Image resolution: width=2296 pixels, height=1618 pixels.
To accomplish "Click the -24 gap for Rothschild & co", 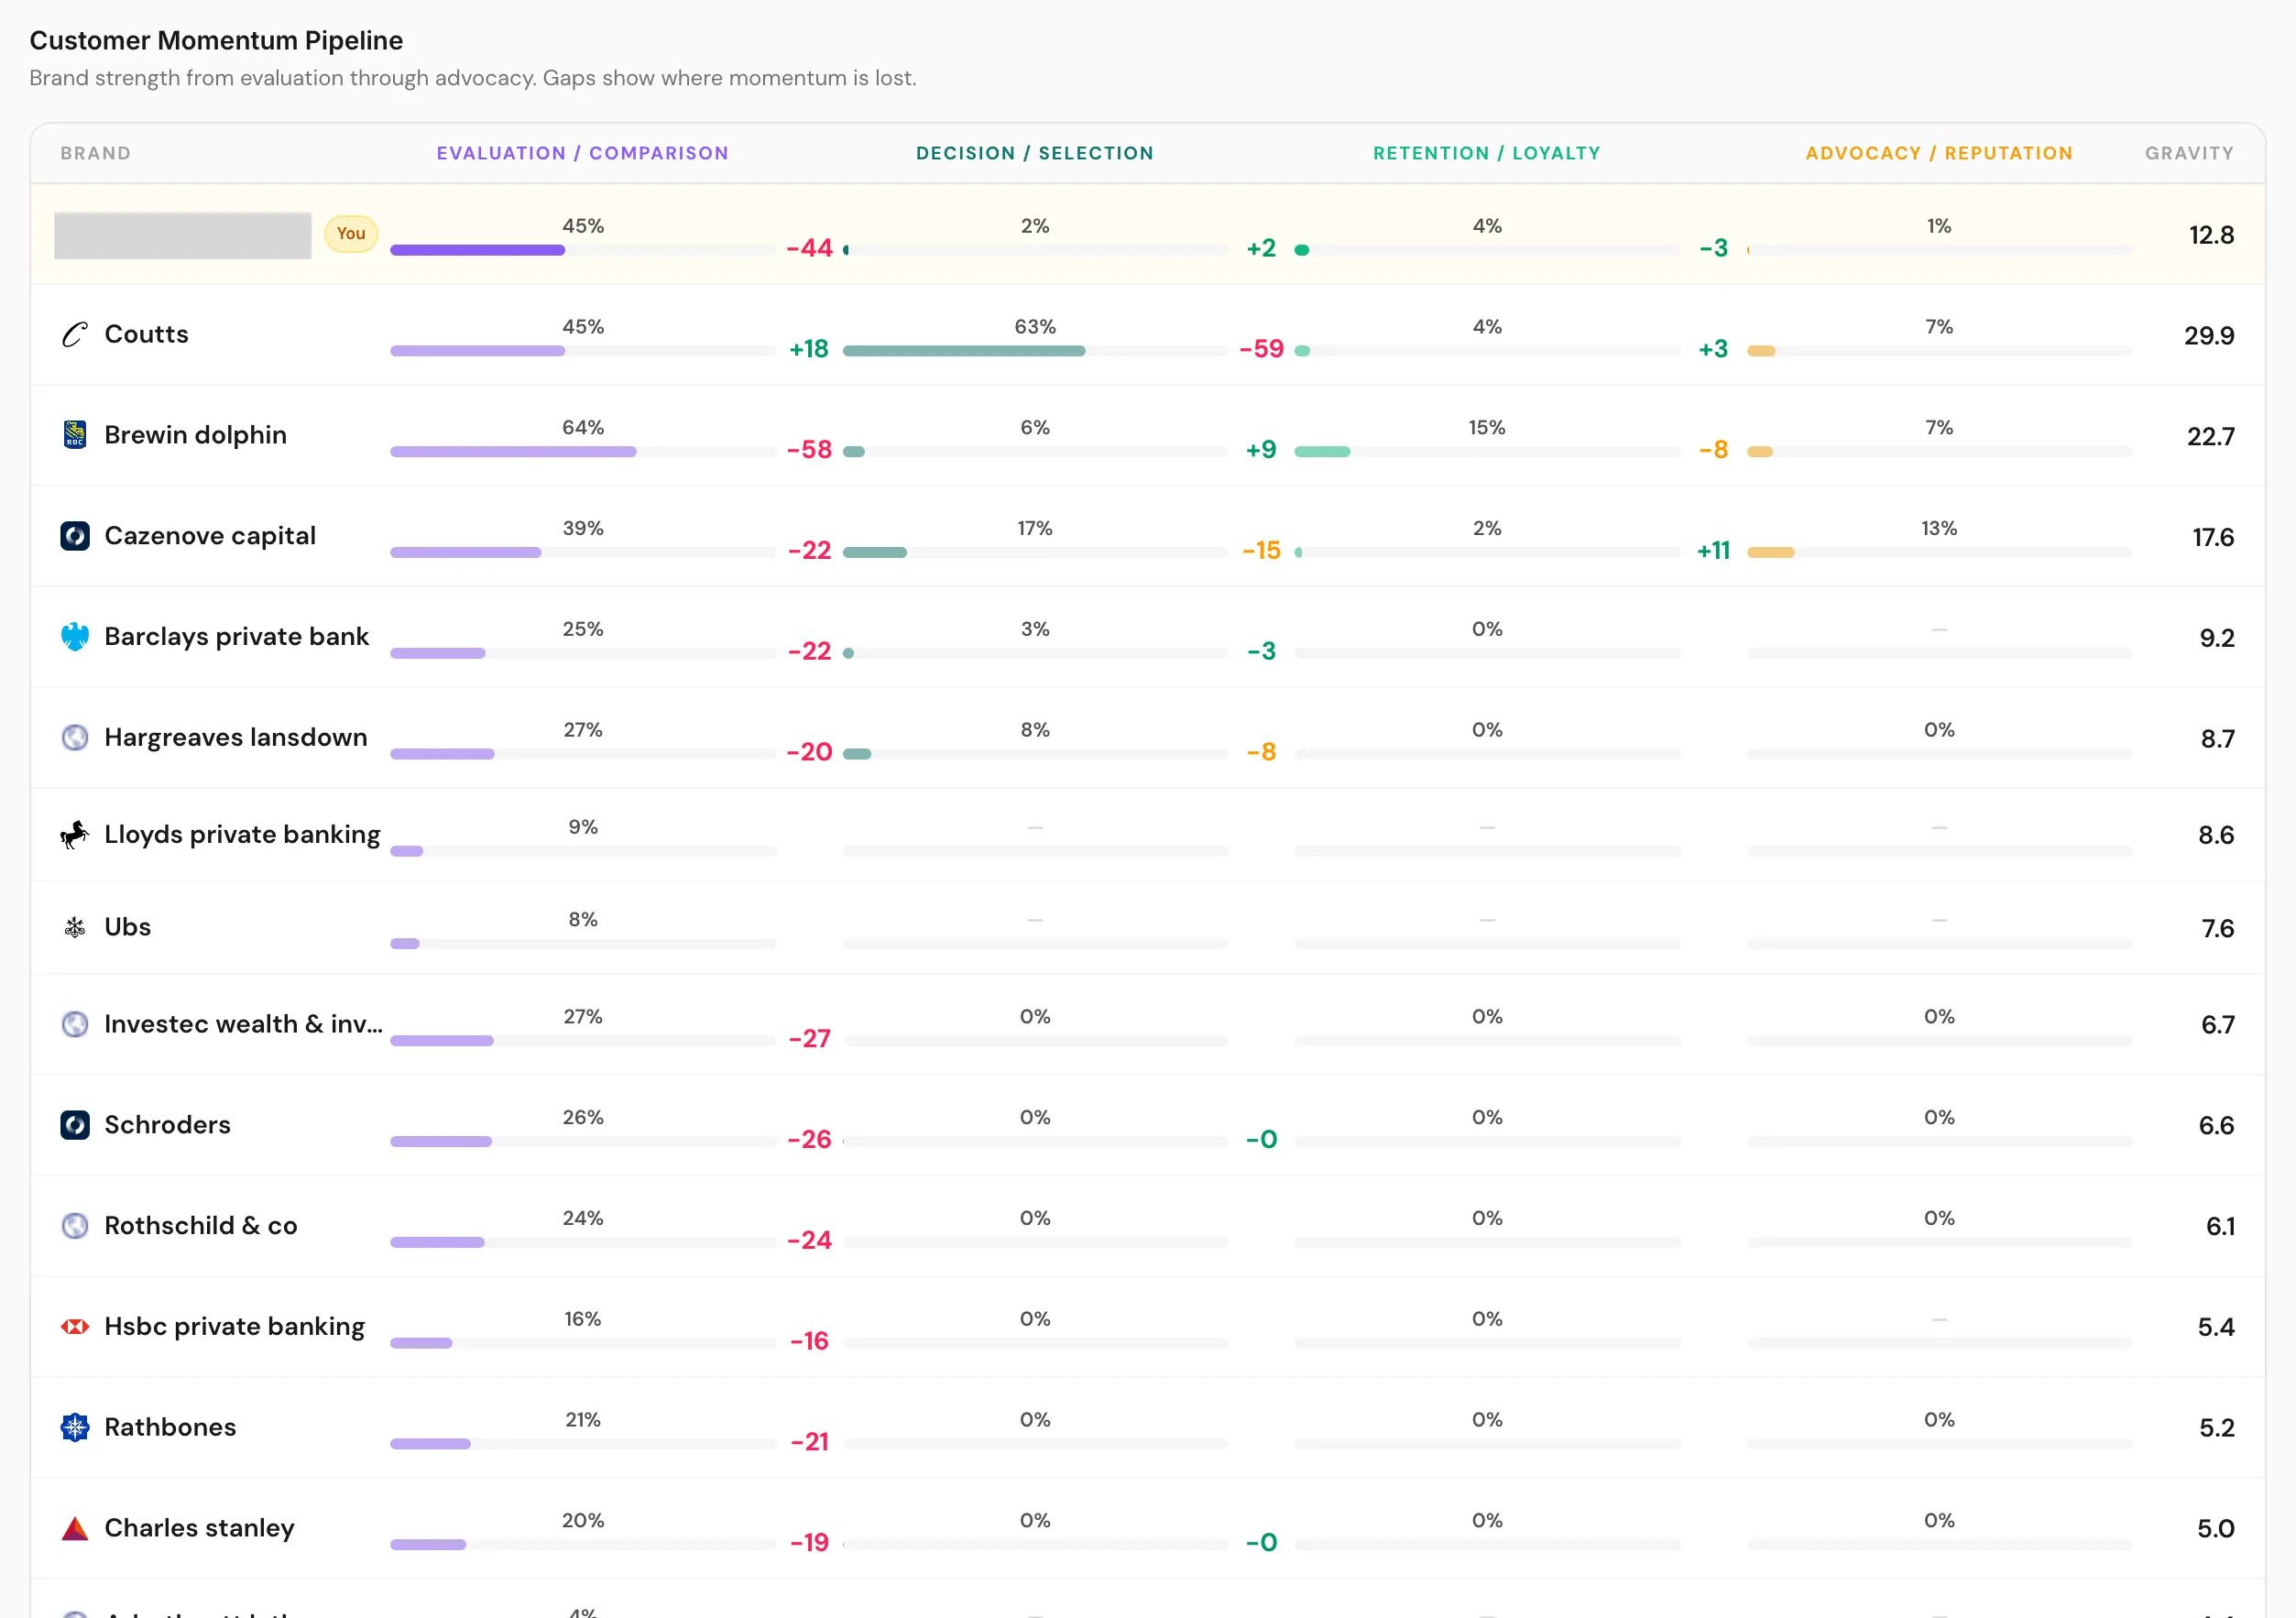I will click(x=809, y=1241).
